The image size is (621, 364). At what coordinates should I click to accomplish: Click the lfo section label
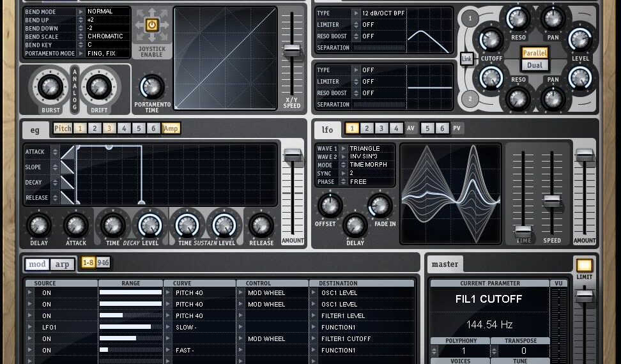[327, 130]
